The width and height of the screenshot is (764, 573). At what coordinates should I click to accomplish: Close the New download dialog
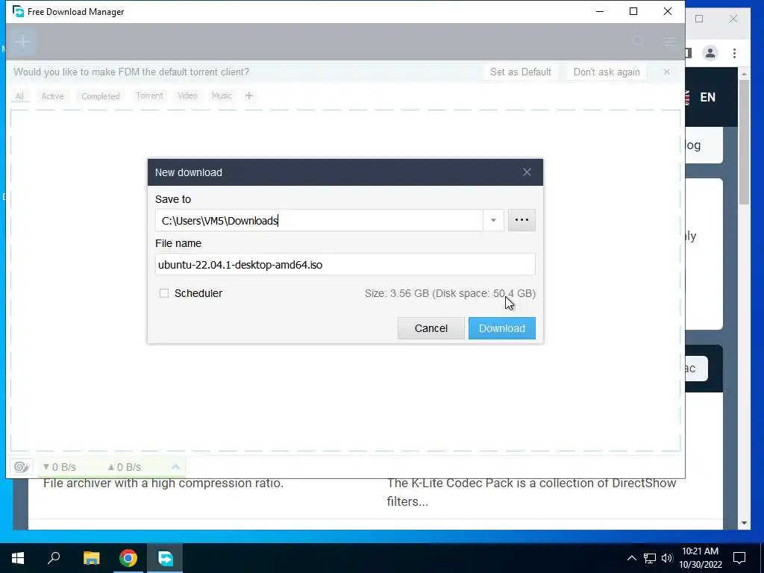click(x=527, y=172)
